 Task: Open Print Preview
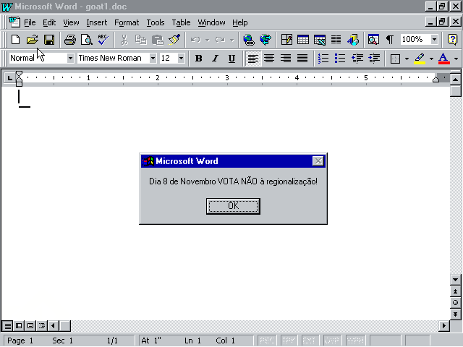click(x=87, y=40)
